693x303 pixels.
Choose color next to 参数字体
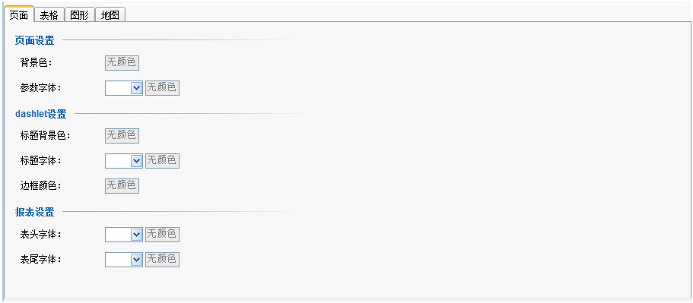click(x=162, y=88)
